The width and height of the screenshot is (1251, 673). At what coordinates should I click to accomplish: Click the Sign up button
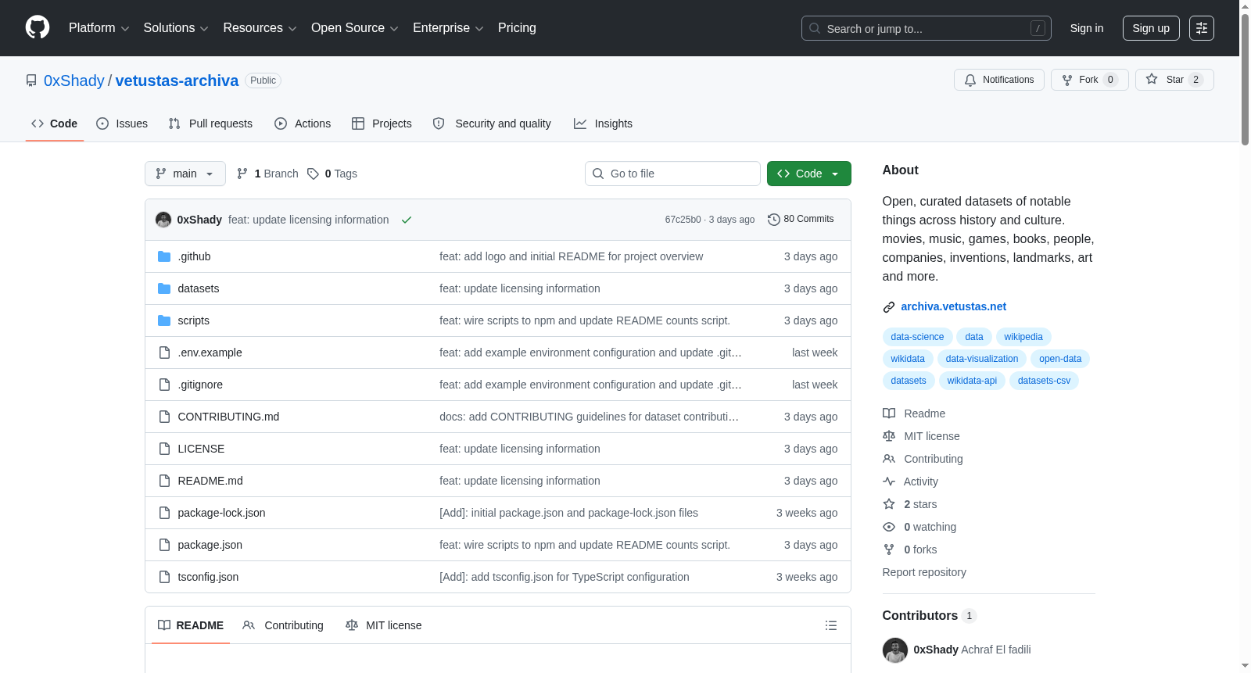(x=1151, y=28)
